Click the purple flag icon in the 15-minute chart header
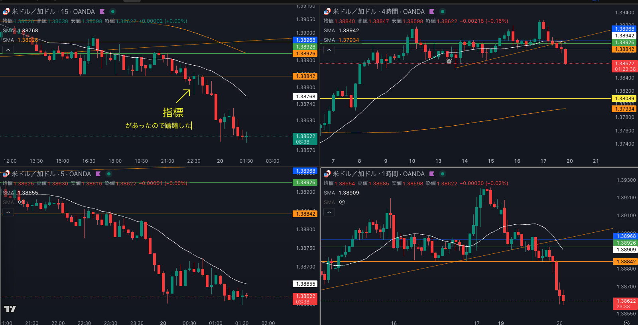 click(102, 12)
